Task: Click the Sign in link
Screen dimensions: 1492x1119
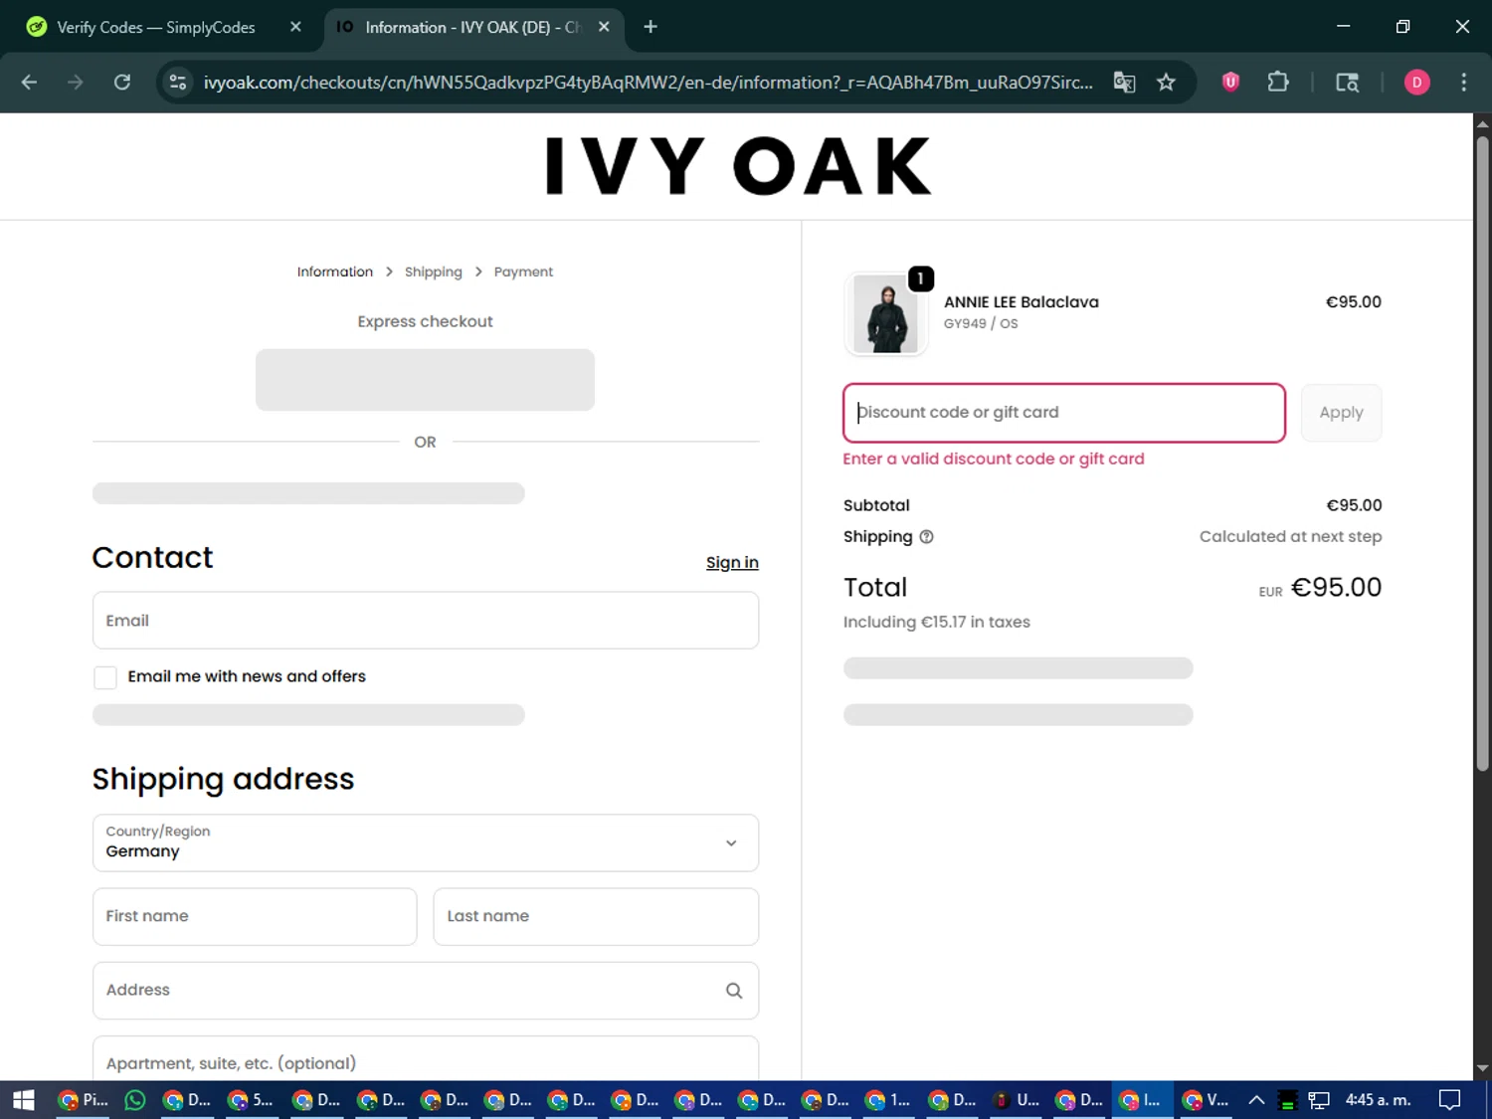Action: click(x=732, y=563)
